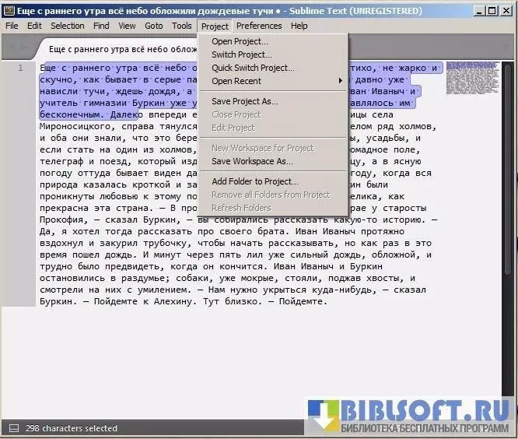Switch to the open document tab
Image resolution: width=518 pixels, height=439 pixels.
pos(117,48)
